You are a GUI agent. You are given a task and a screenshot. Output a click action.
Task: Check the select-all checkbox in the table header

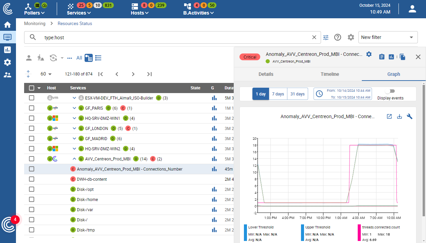pyautogui.click(x=31, y=88)
